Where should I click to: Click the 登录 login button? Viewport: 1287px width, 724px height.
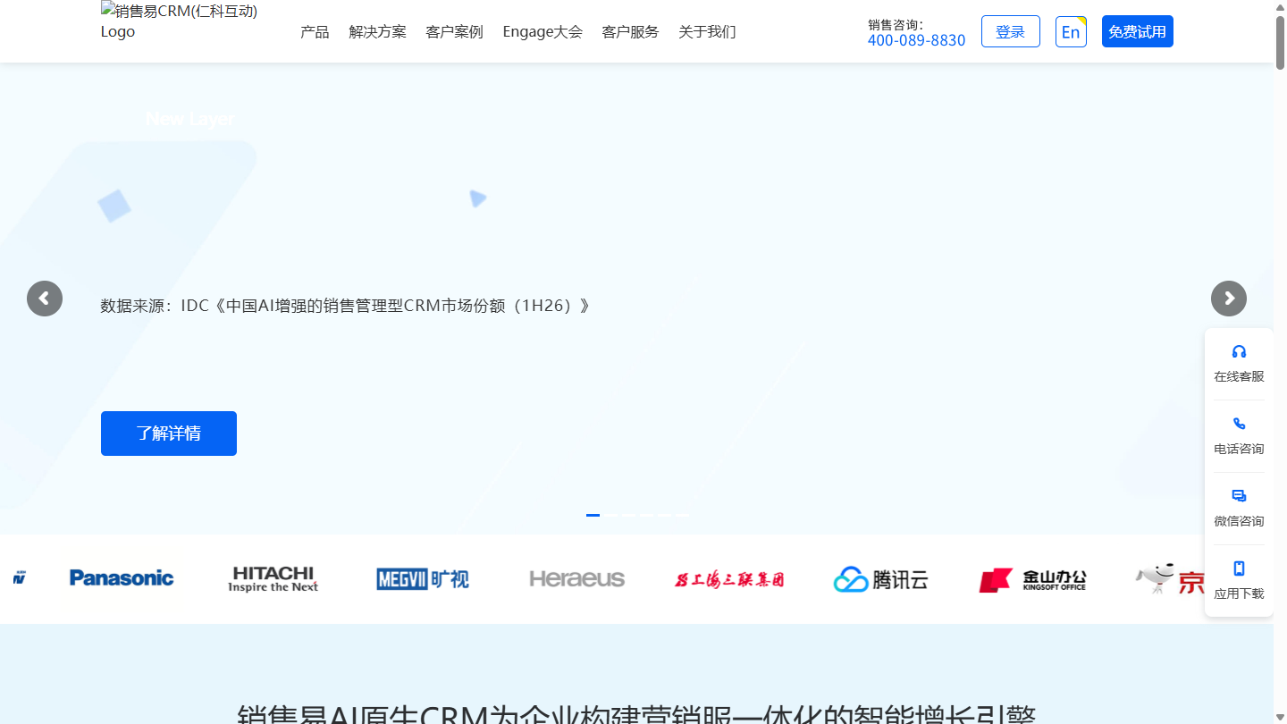1011,31
